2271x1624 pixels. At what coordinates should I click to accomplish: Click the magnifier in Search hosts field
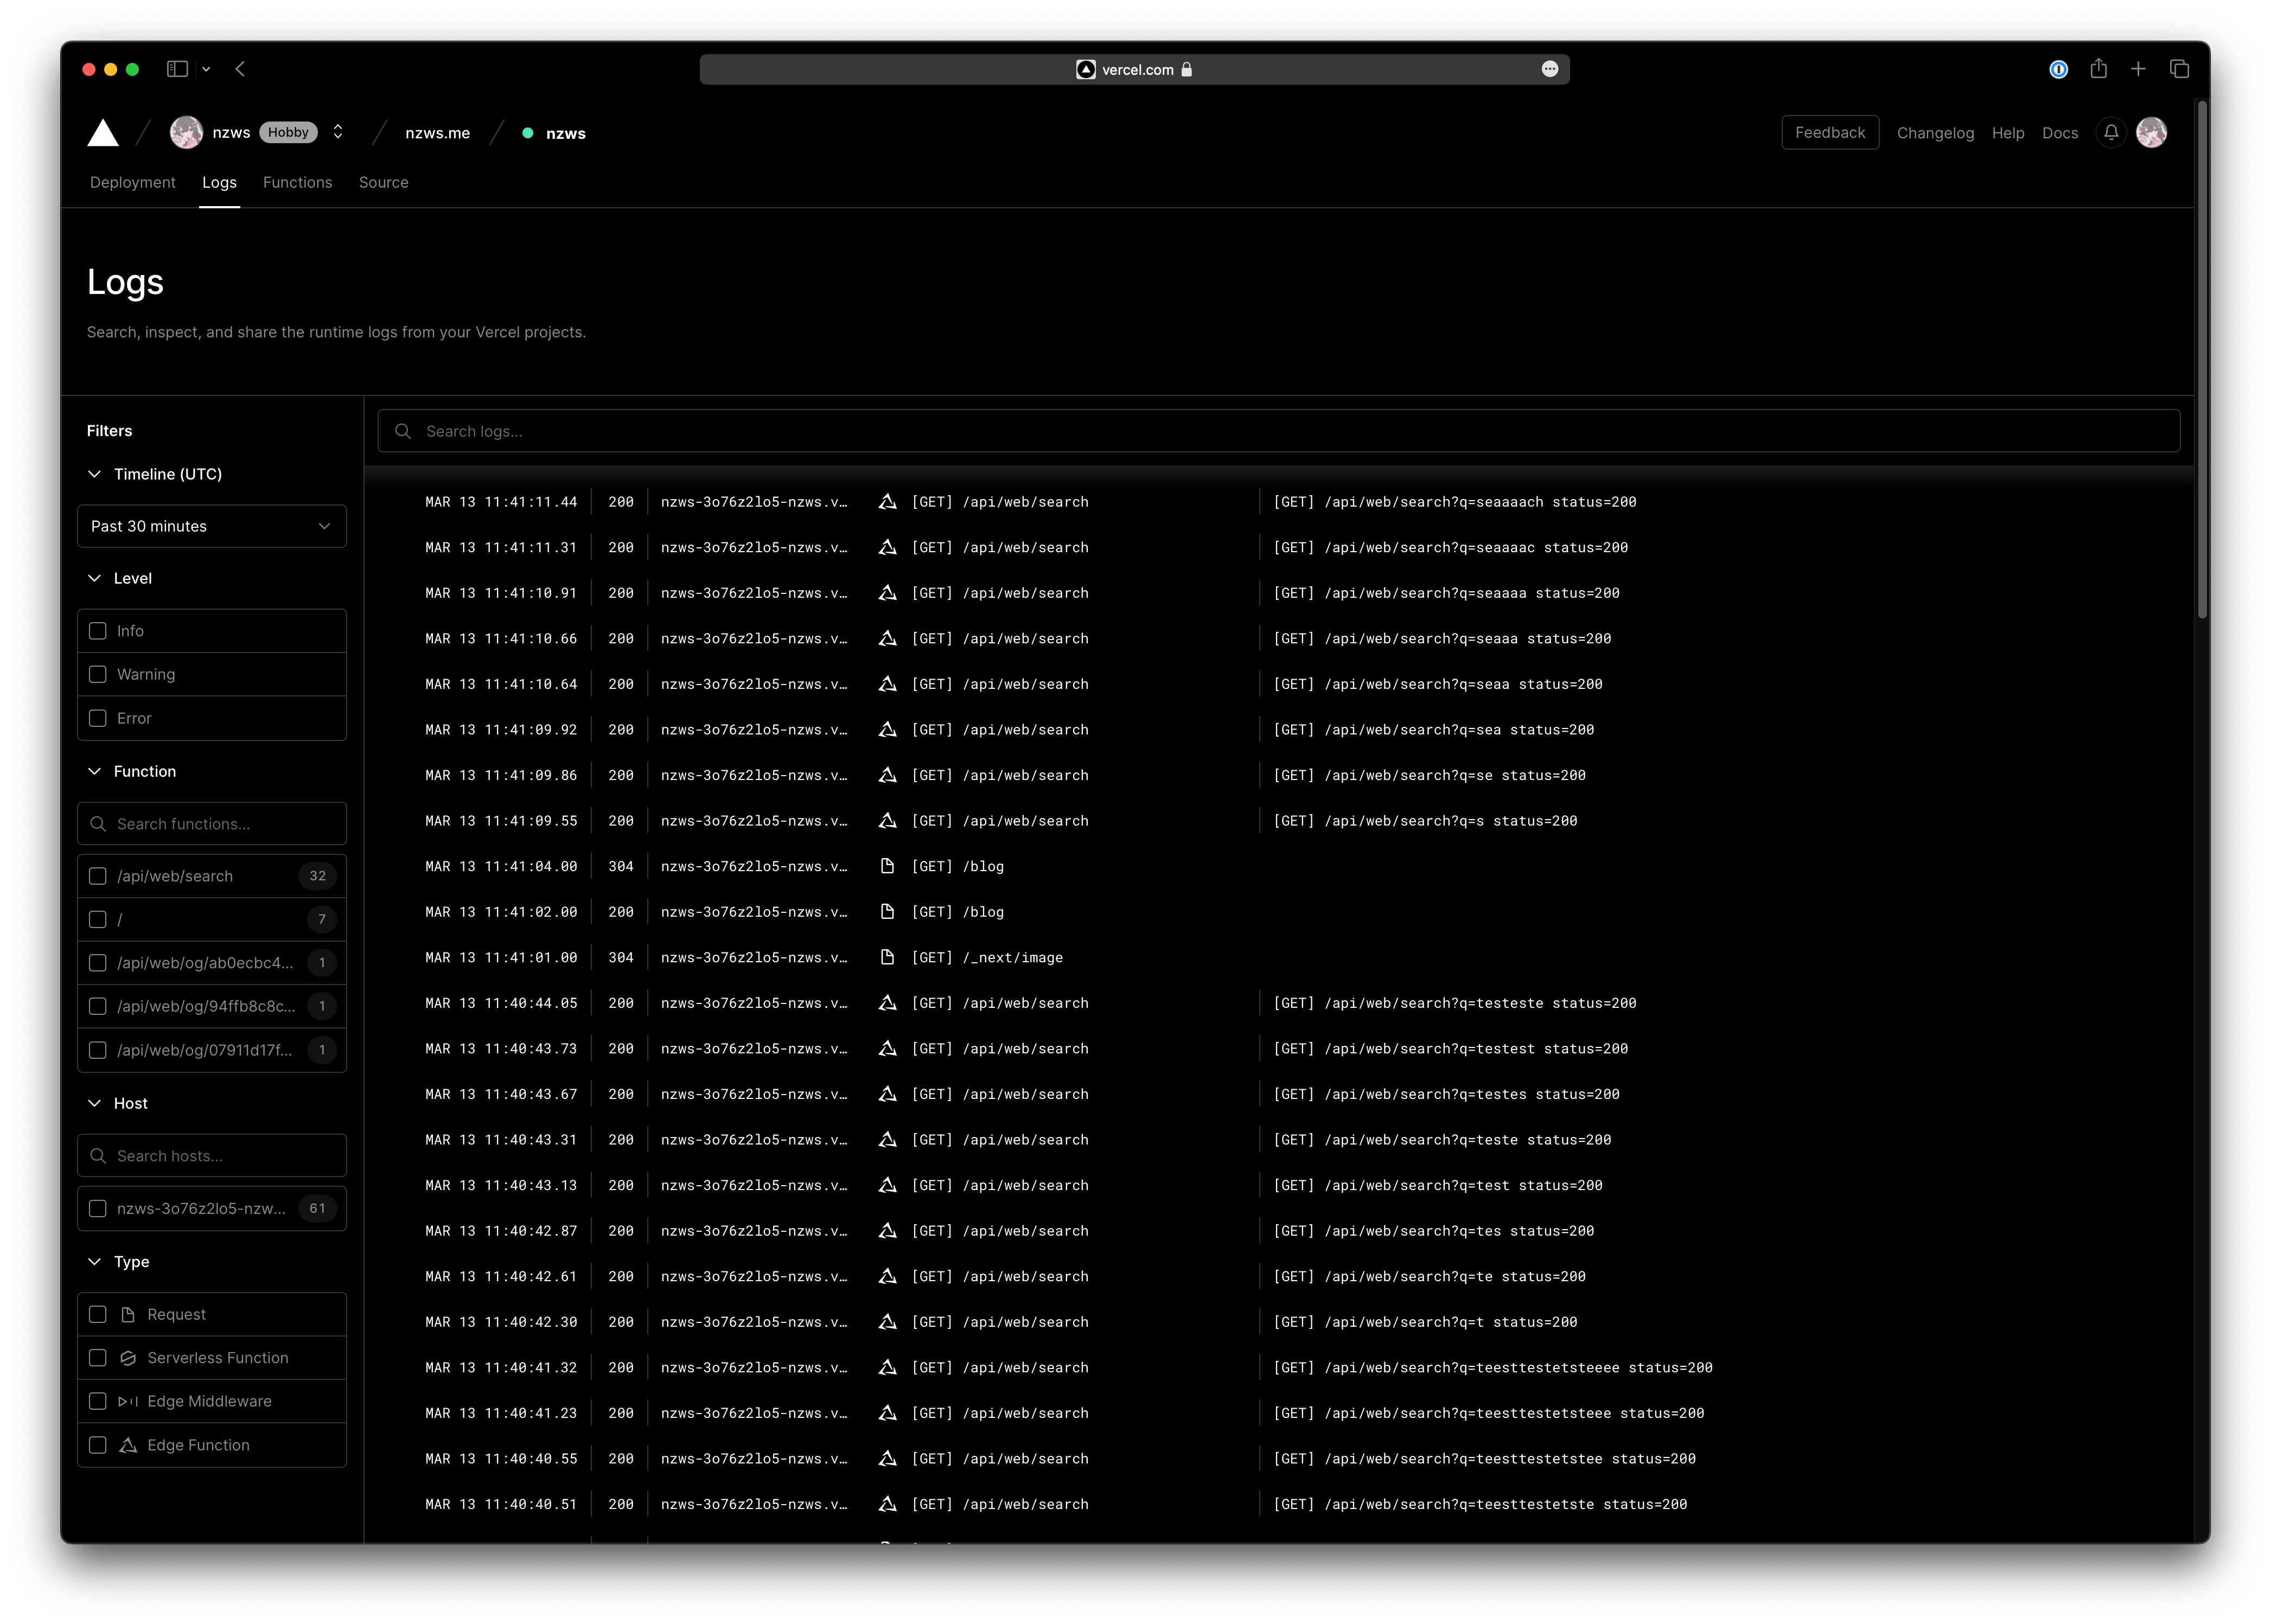98,1156
